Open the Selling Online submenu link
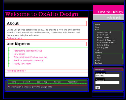The image size is (126, 100). (x=103, y=45)
